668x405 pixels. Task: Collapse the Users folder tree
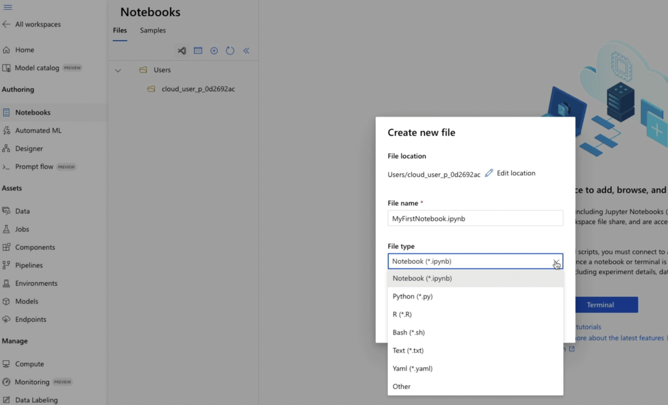point(117,69)
